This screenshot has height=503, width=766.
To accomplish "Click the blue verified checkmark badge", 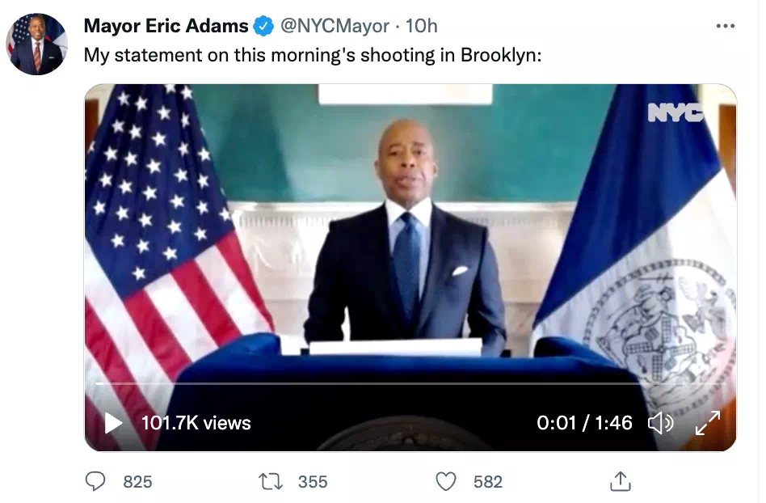I will (x=263, y=26).
